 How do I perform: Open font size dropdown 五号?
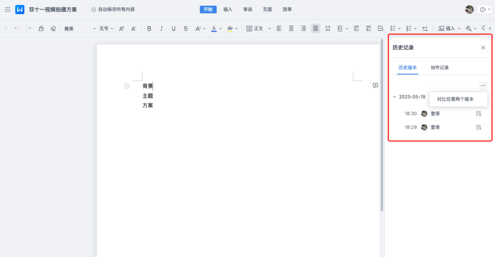tap(106, 29)
